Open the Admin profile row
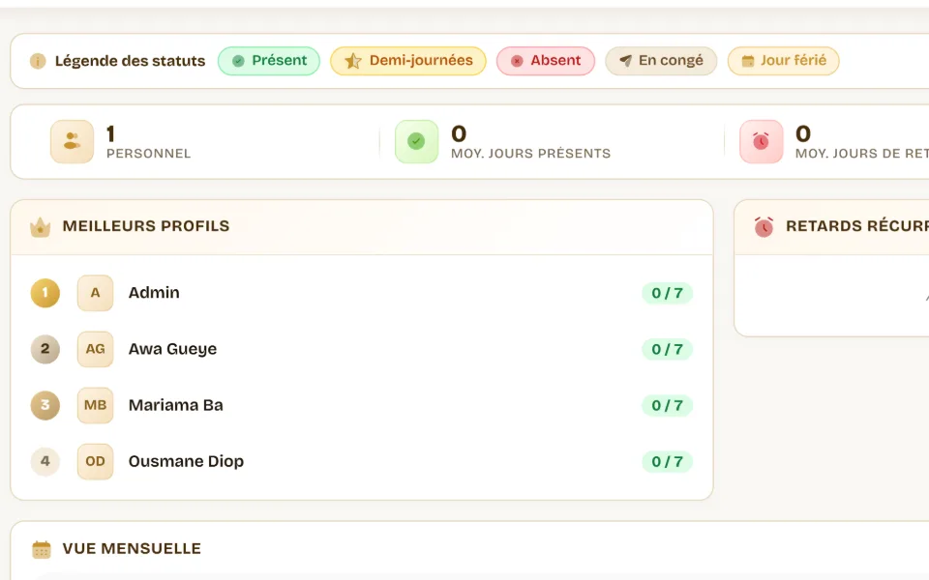 tap(361, 293)
